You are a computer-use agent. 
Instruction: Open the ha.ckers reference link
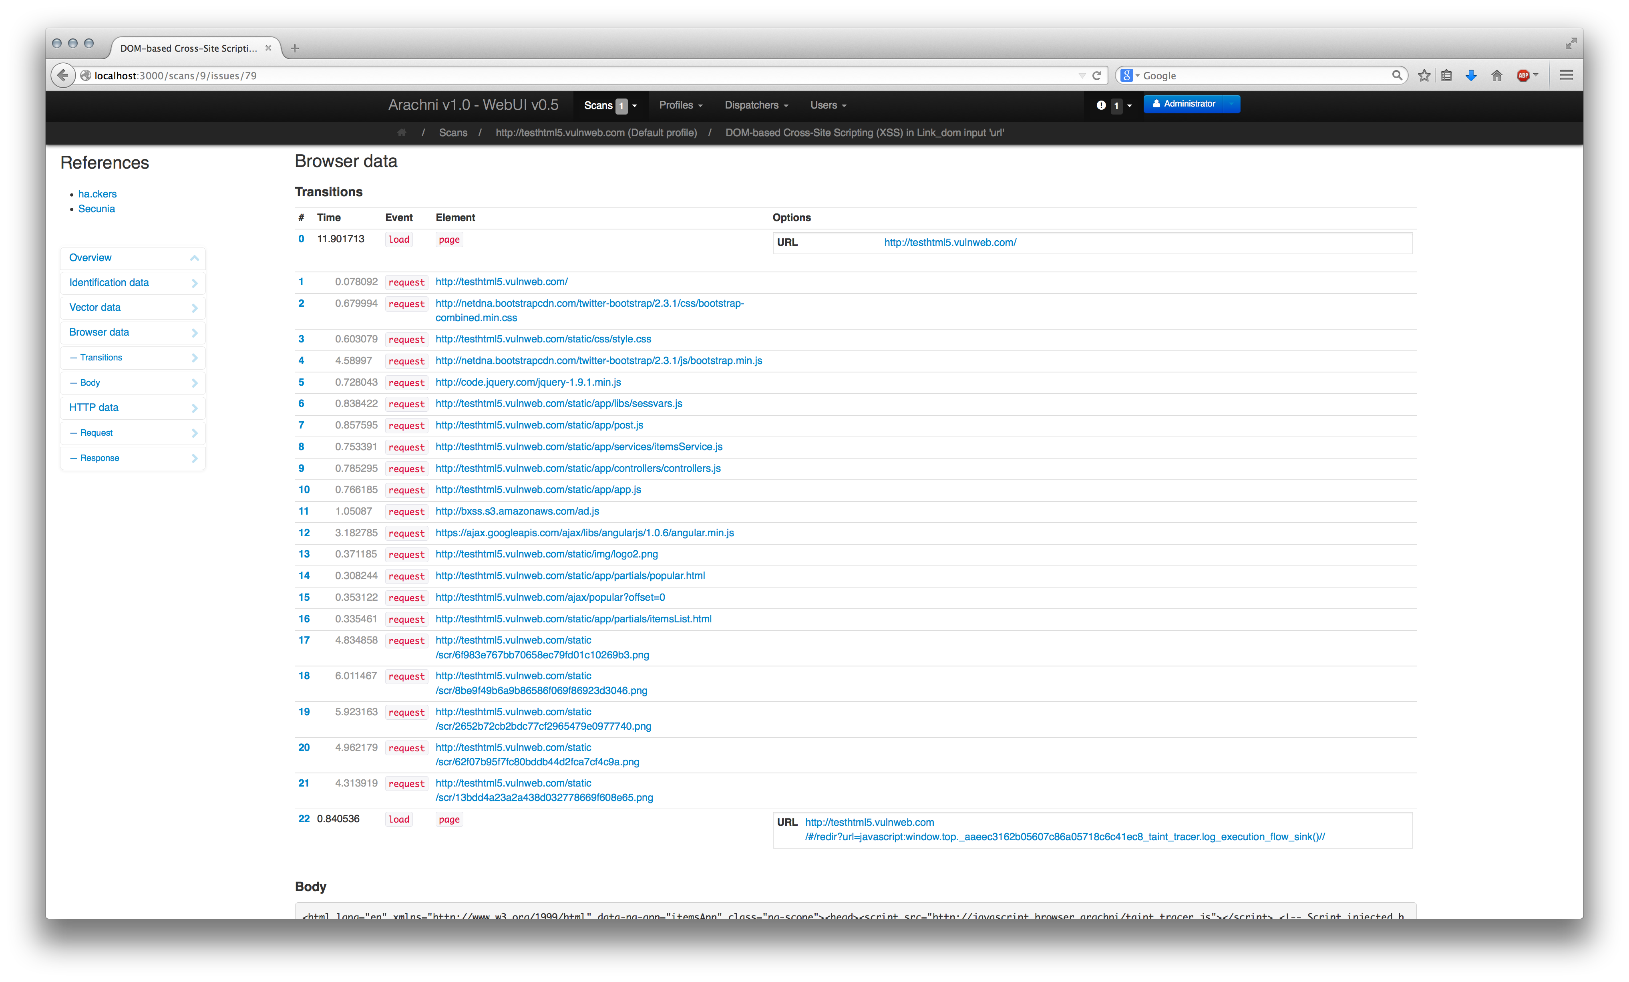coord(97,194)
